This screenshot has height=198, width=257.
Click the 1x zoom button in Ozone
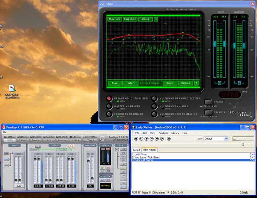[156, 19]
